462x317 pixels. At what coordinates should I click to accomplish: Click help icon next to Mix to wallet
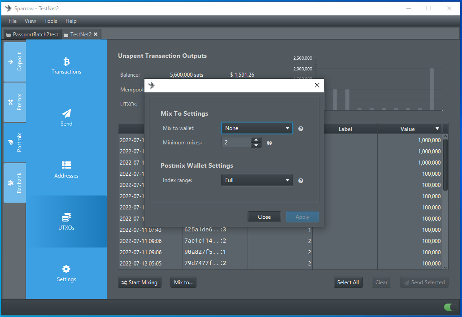click(x=301, y=128)
